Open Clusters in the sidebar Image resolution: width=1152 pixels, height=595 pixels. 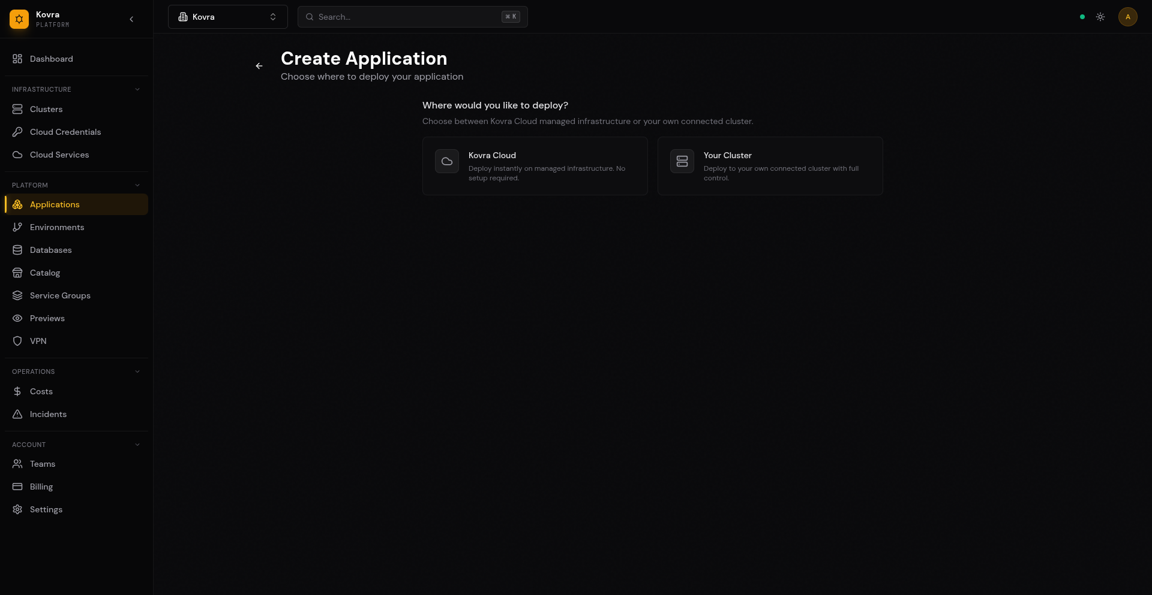tap(76, 109)
